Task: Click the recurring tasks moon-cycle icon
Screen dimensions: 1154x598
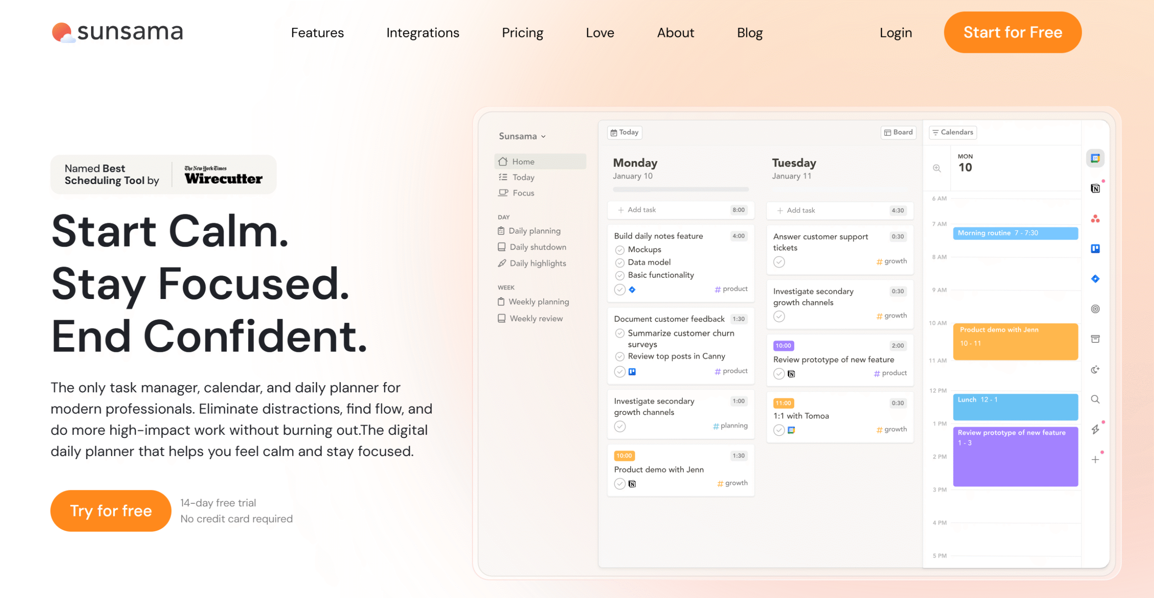Action: coord(1095,370)
